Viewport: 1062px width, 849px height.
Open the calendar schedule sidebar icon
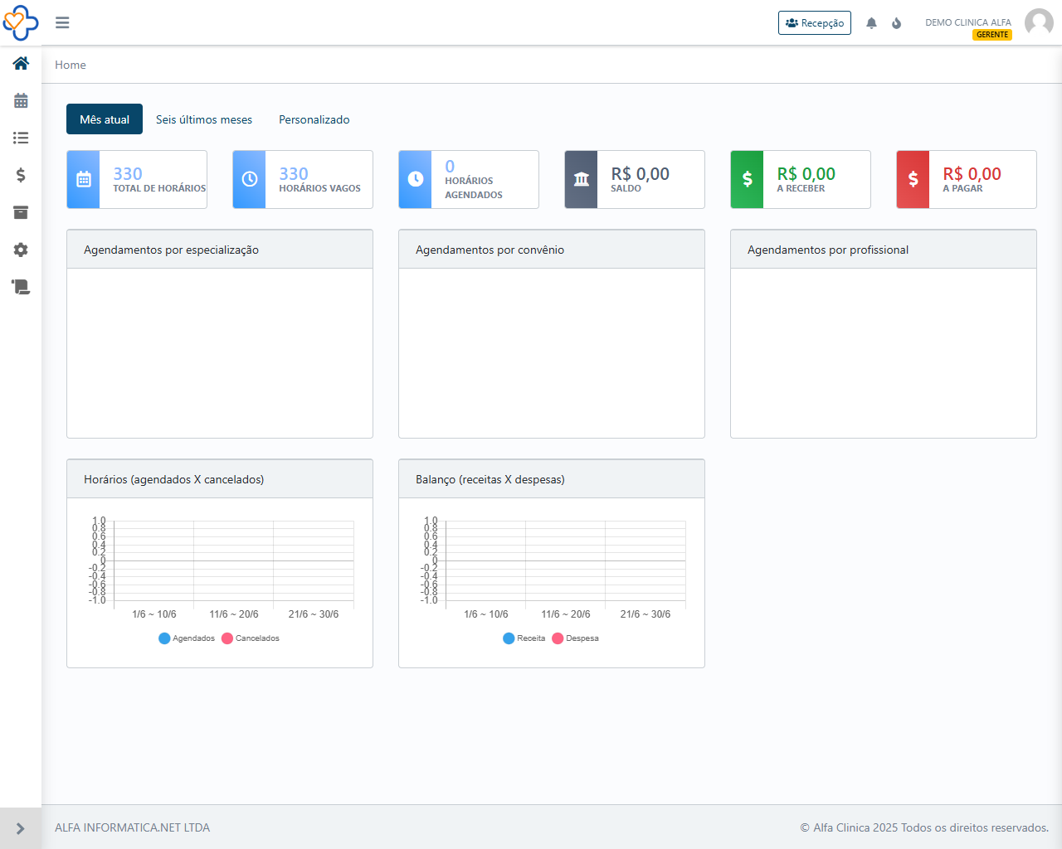(21, 101)
